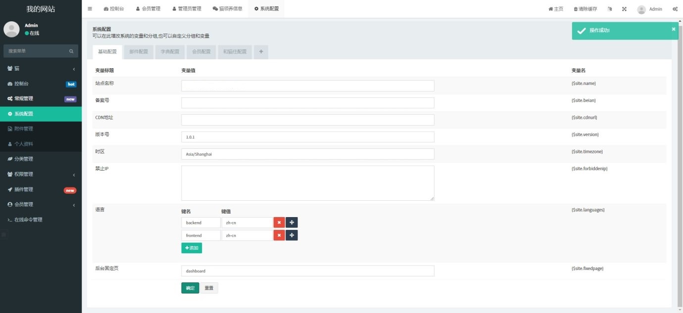Click the 站点名称 input field
Image resolution: width=683 pixels, height=313 pixels.
click(x=308, y=86)
